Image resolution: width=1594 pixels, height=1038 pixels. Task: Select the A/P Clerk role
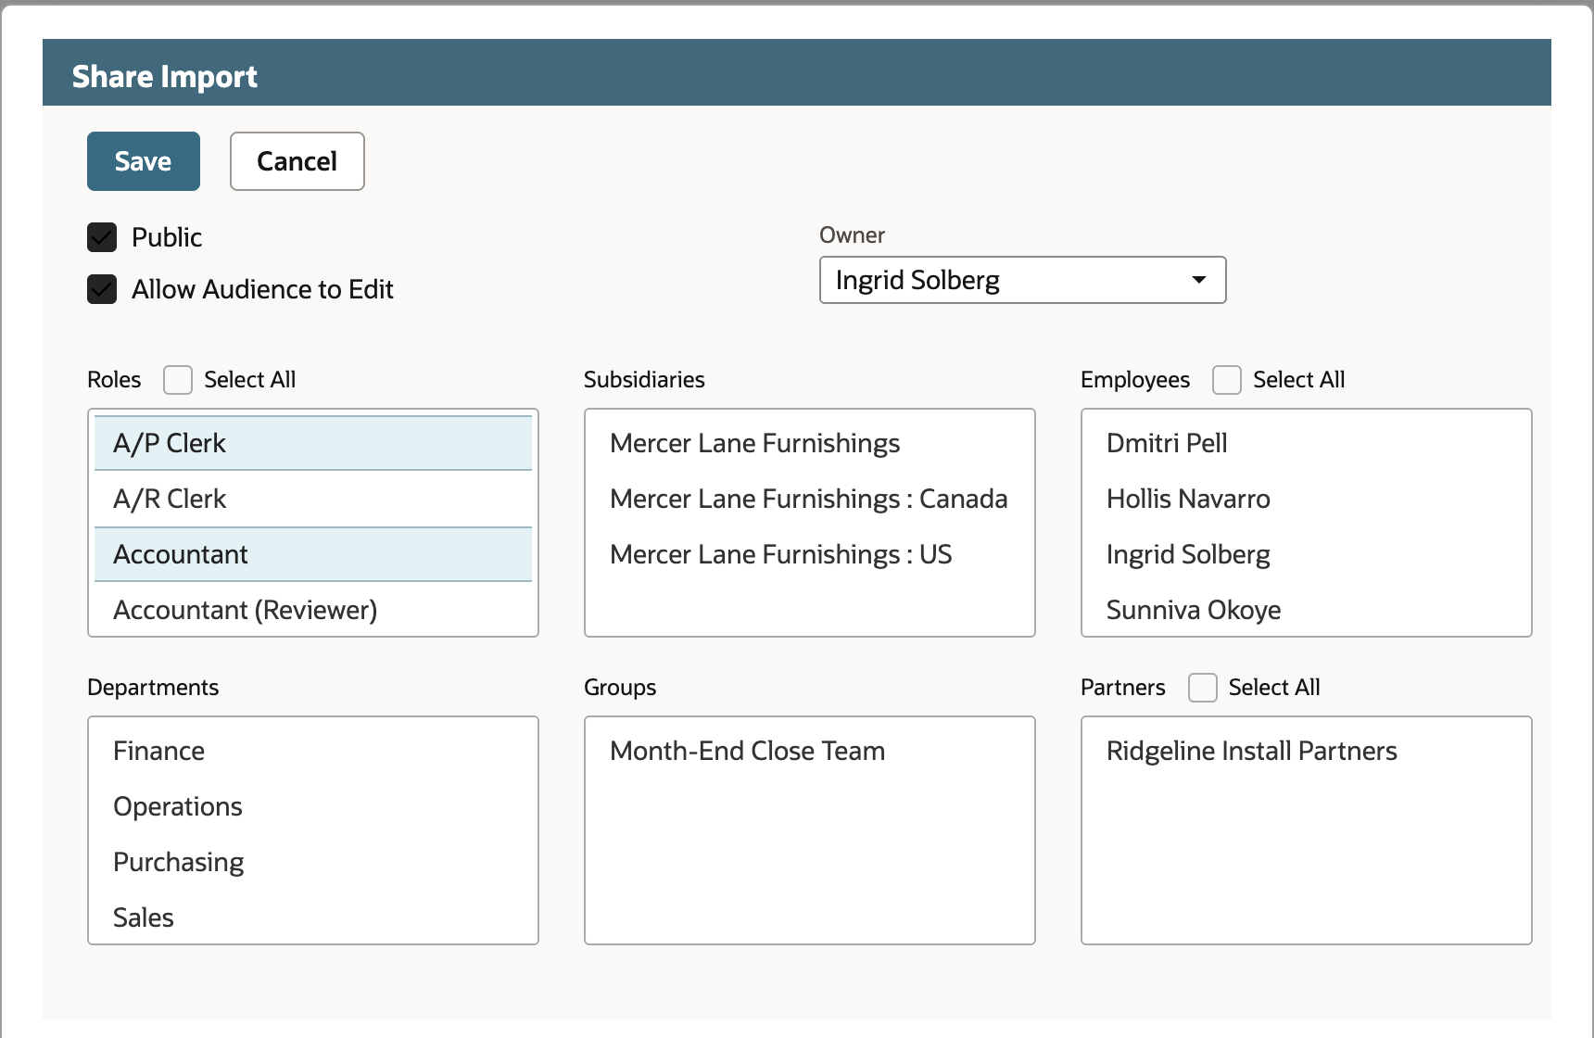tap(313, 443)
